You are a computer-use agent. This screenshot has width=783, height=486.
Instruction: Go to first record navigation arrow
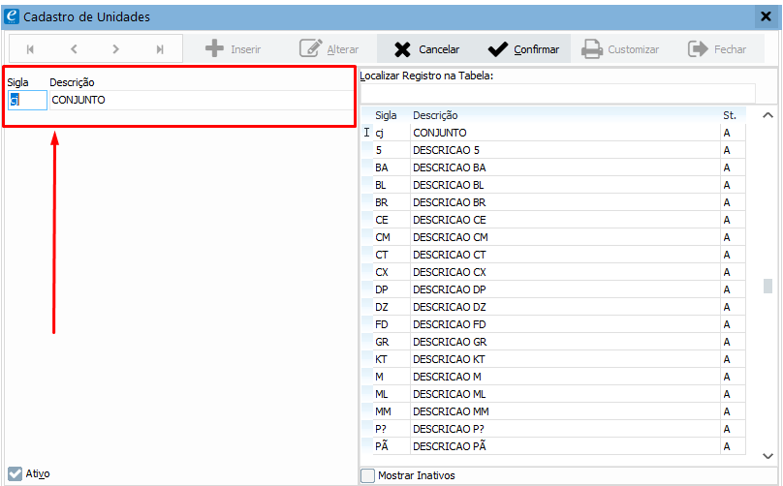(x=30, y=49)
